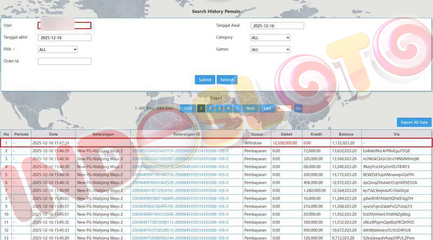Click the Refresh button

227,80
